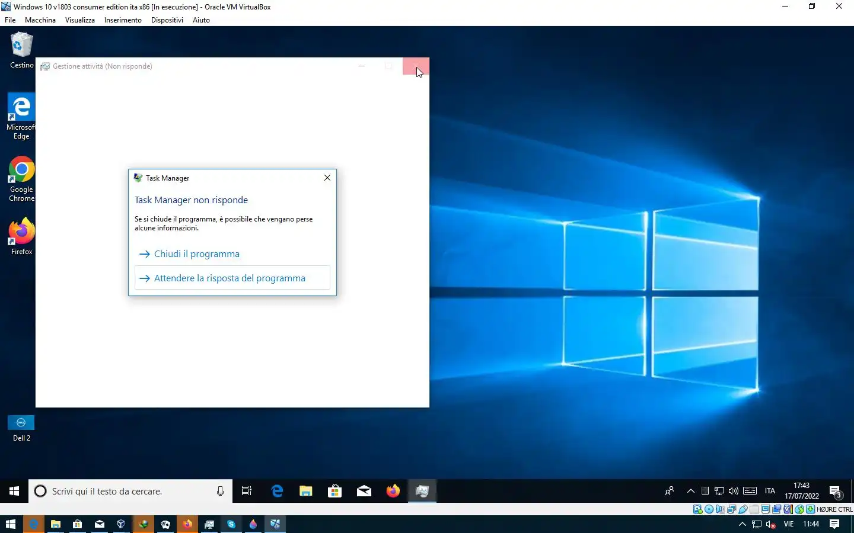Open File Explorer on the host taskbar
This screenshot has width=854, height=533.
(x=56, y=524)
